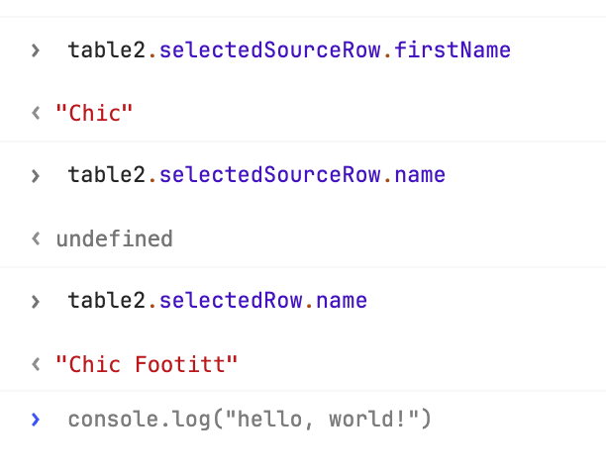This screenshot has height=473, width=606.
Task: Click the output arrow beside "Chic Footitt"
Action: point(37,364)
